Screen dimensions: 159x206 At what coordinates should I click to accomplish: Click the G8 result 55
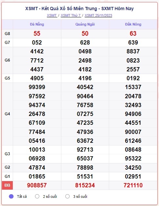(x=37, y=33)
